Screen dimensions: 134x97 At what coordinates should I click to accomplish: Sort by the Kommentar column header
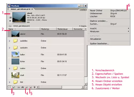click(x=79, y=29)
